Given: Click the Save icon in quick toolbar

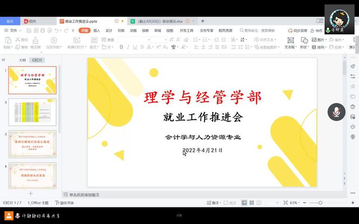Looking at the screenshot, I should pyautogui.click(x=29, y=30).
